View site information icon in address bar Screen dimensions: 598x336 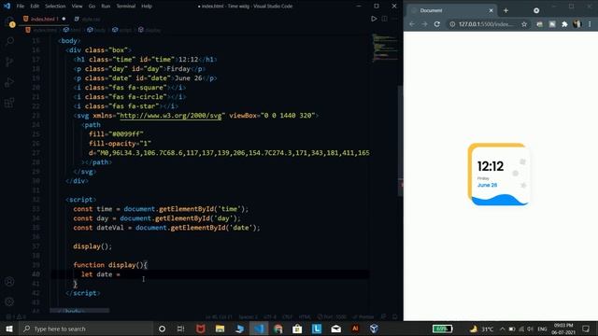point(452,24)
